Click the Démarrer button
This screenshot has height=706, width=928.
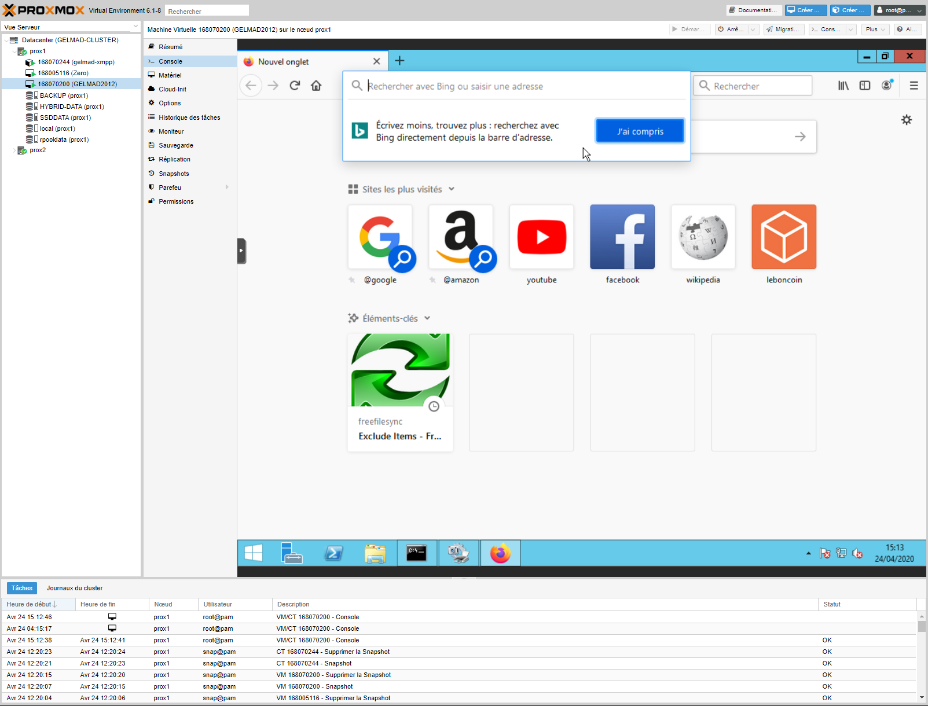click(x=689, y=30)
